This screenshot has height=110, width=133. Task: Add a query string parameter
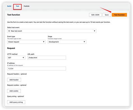(16, 102)
